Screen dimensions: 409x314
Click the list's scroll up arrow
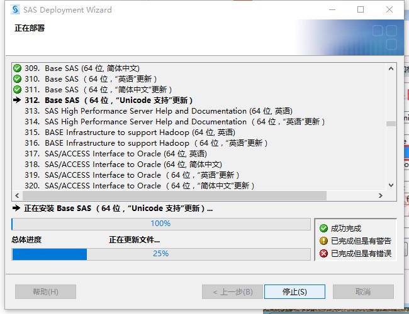tap(391, 68)
